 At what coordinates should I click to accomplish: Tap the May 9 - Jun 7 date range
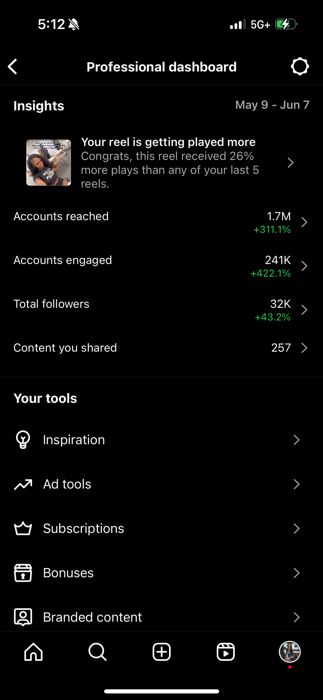point(272,105)
